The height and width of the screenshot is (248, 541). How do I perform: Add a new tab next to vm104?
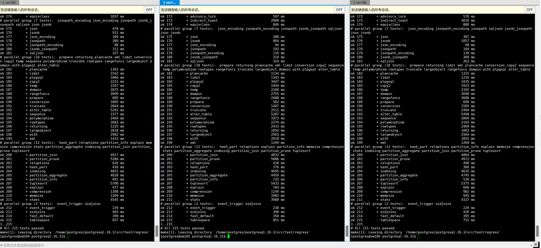21,2
